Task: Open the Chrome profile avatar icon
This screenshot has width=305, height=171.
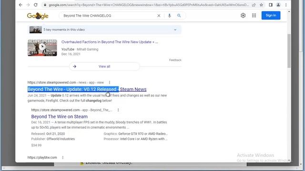Action: point(278,5)
